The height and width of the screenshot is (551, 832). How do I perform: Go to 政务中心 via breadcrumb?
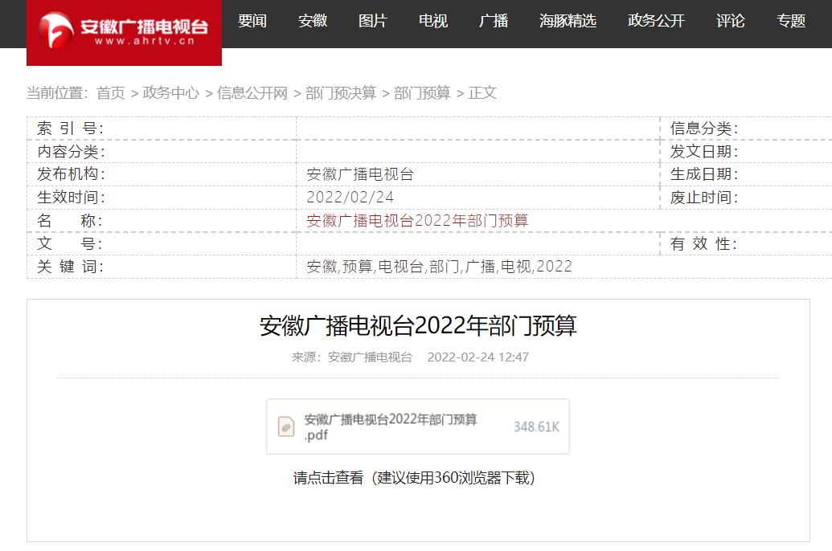click(x=170, y=93)
